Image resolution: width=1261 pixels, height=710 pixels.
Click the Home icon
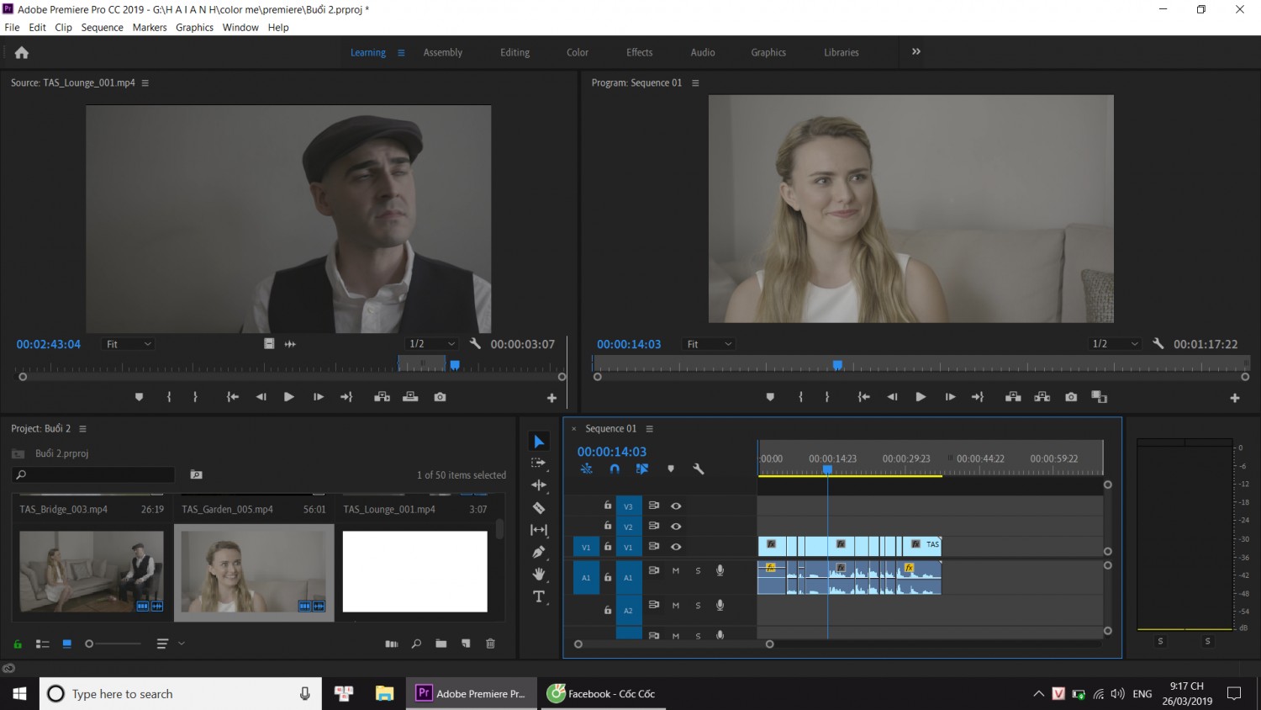point(22,52)
